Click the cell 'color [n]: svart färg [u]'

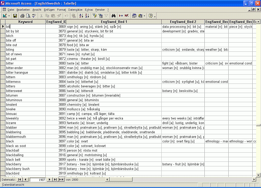[183, 141]
